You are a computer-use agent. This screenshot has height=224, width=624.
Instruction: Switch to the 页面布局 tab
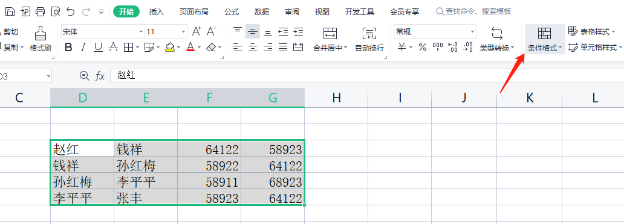tap(194, 12)
